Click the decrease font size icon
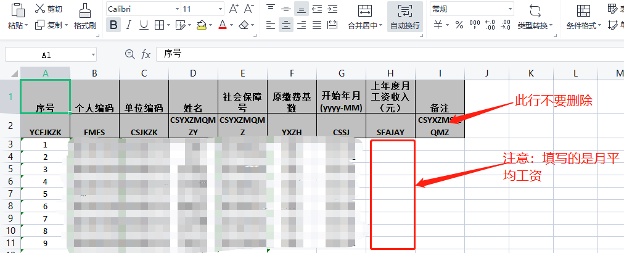The height and width of the screenshot is (253, 624). (x=249, y=9)
